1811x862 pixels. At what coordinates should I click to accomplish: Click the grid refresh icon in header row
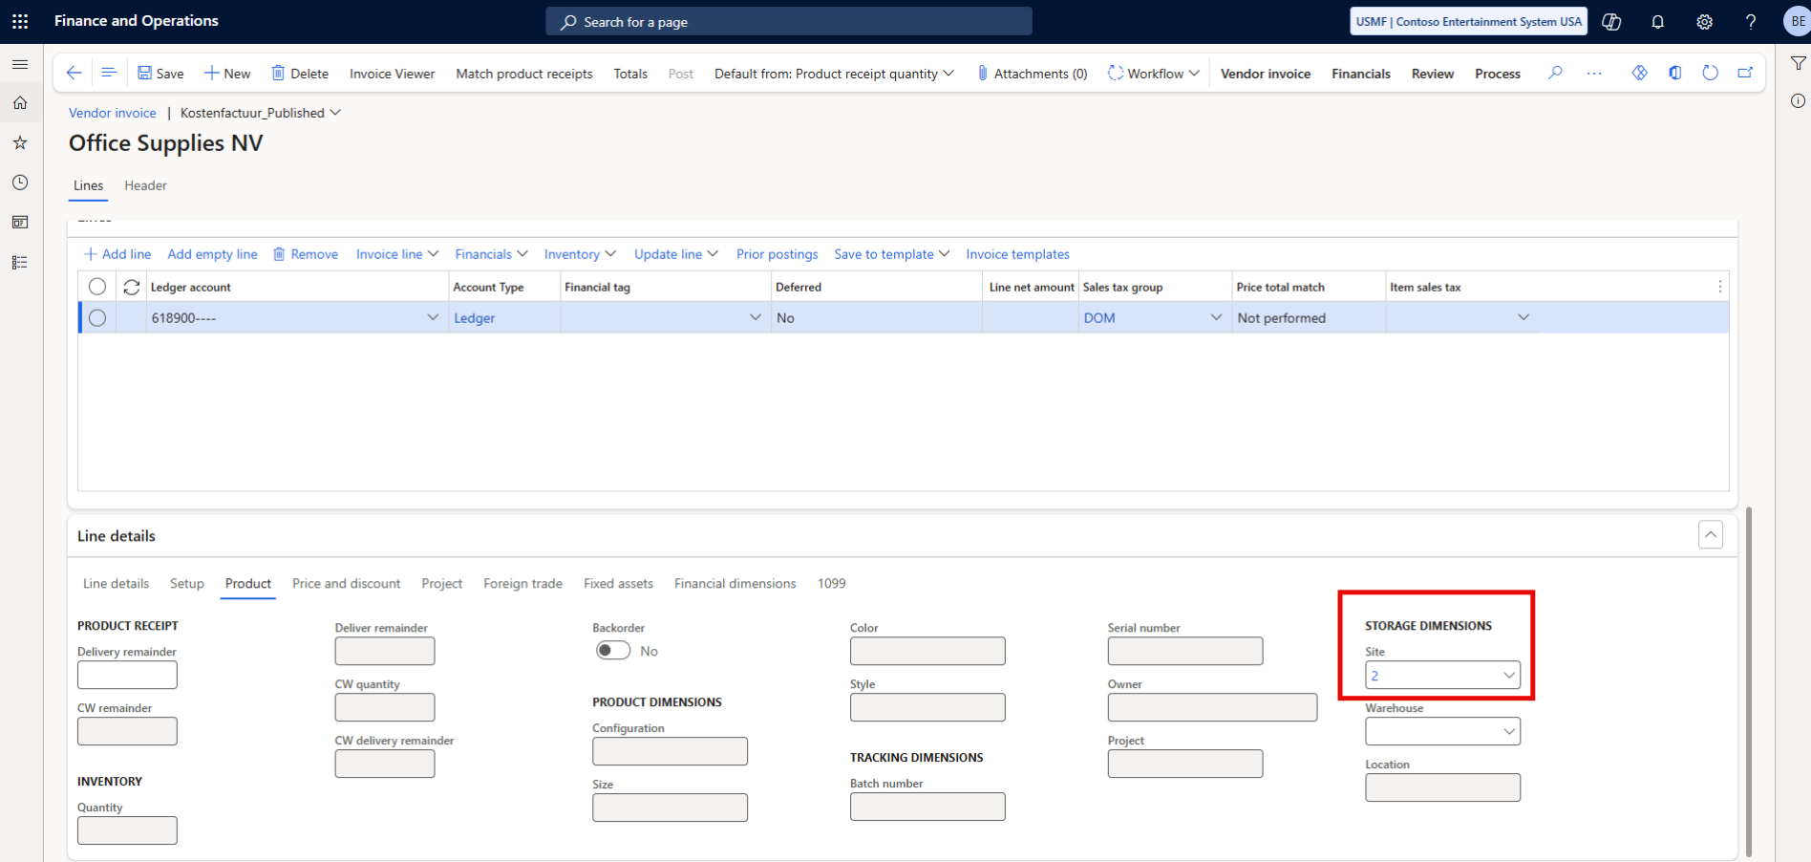coord(132,287)
